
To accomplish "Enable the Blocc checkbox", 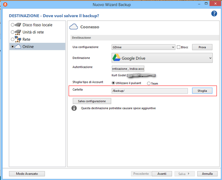I will pos(179,47).
